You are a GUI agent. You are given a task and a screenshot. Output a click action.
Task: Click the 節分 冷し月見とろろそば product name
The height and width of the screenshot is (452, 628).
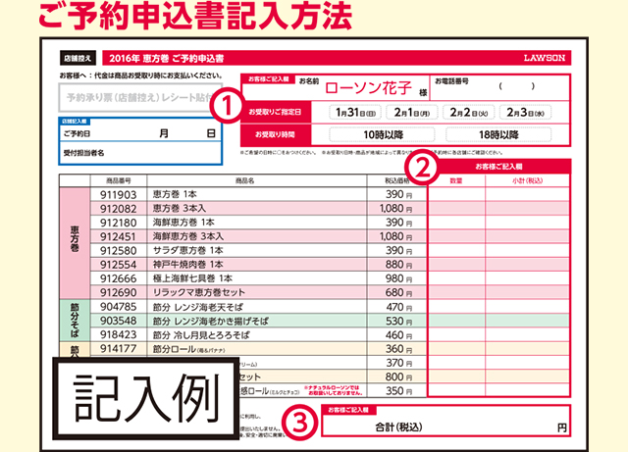click(201, 335)
